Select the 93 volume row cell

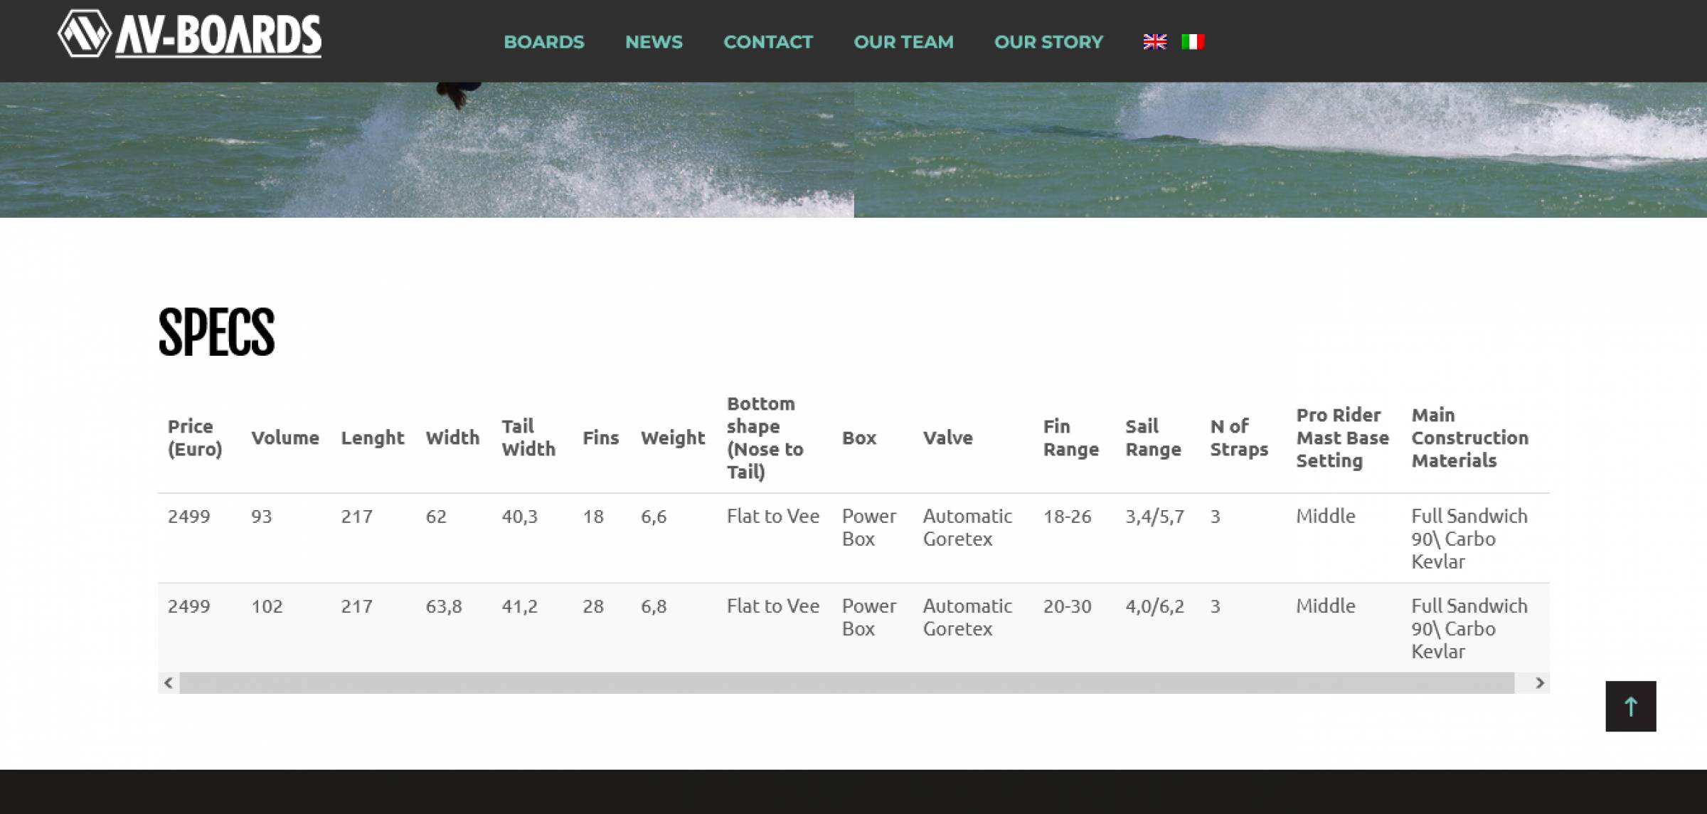click(261, 517)
